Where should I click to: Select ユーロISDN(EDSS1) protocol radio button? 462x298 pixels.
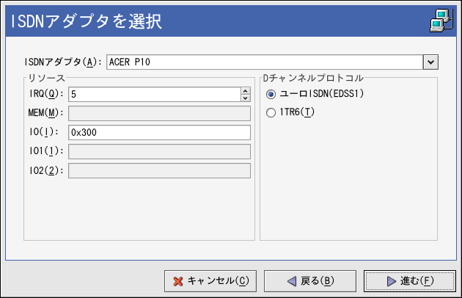(271, 94)
